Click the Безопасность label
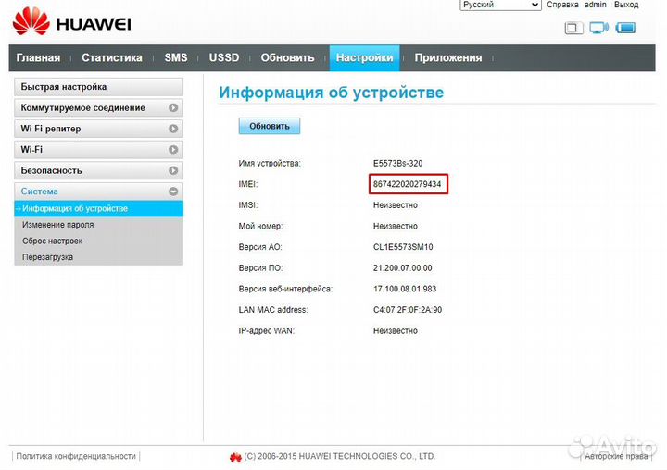 pos(52,170)
